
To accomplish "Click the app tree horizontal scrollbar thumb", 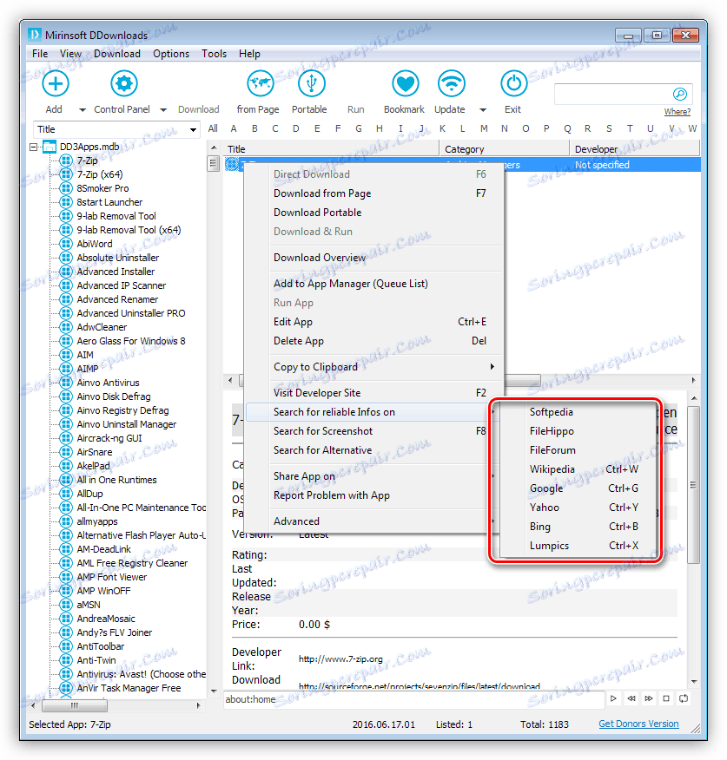I will click(x=74, y=705).
